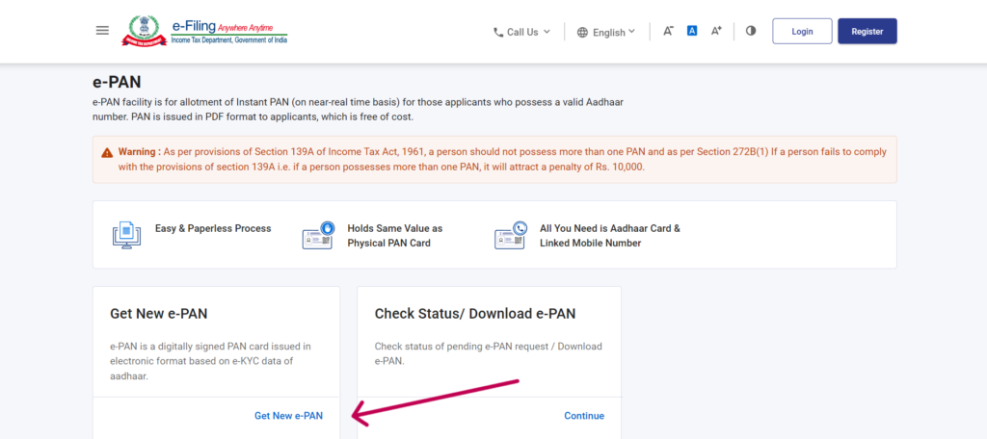Viewport: 987px width, 439px height.
Task: Select the Check Status/ Download e-PAN heading
Action: [475, 314]
